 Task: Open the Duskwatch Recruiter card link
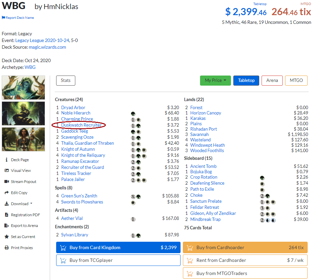[x=81, y=125]
